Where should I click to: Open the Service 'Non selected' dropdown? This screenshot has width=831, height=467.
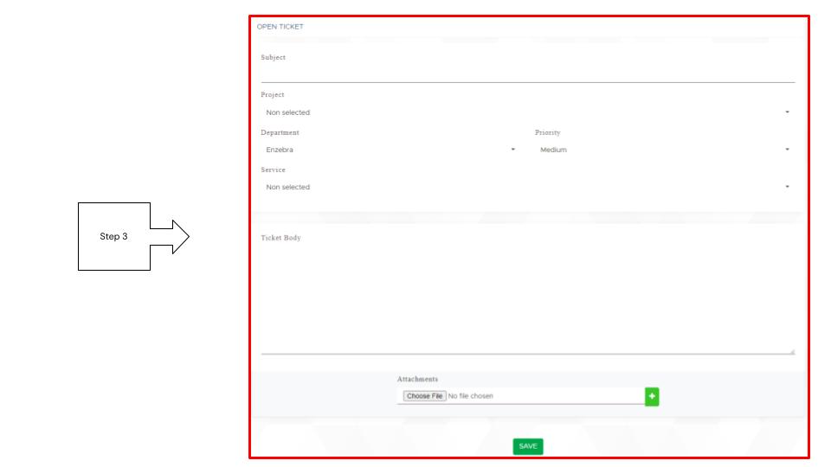click(x=519, y=187)
